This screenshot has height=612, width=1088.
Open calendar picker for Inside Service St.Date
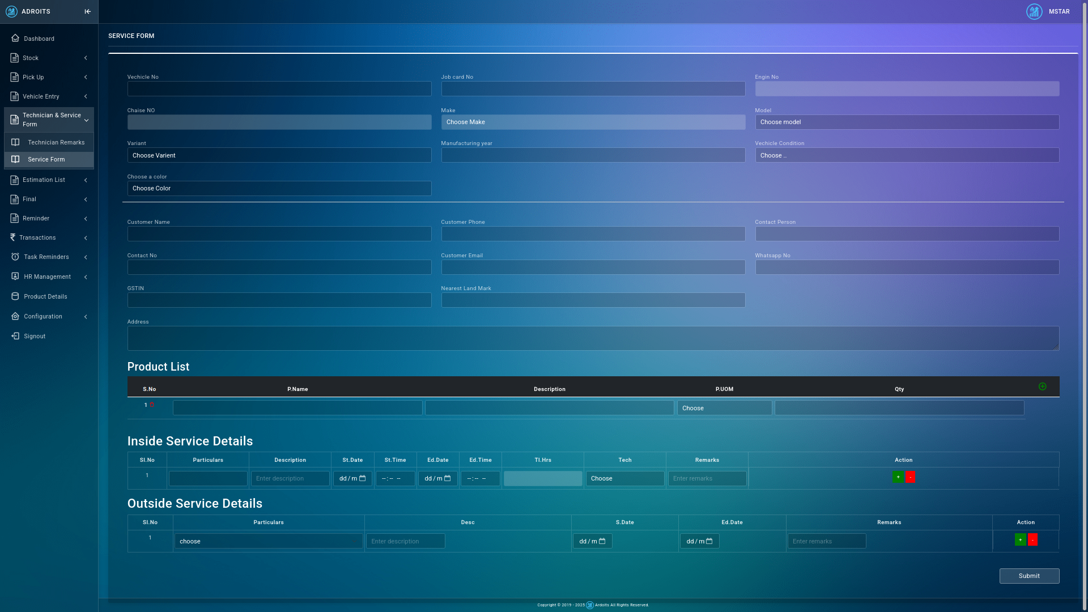click(x=363, y=478)
